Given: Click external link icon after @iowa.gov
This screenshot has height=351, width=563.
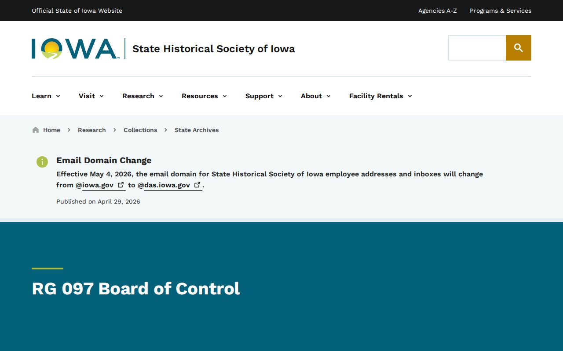Looking at the screenshot, I should (x=121, y=185).
